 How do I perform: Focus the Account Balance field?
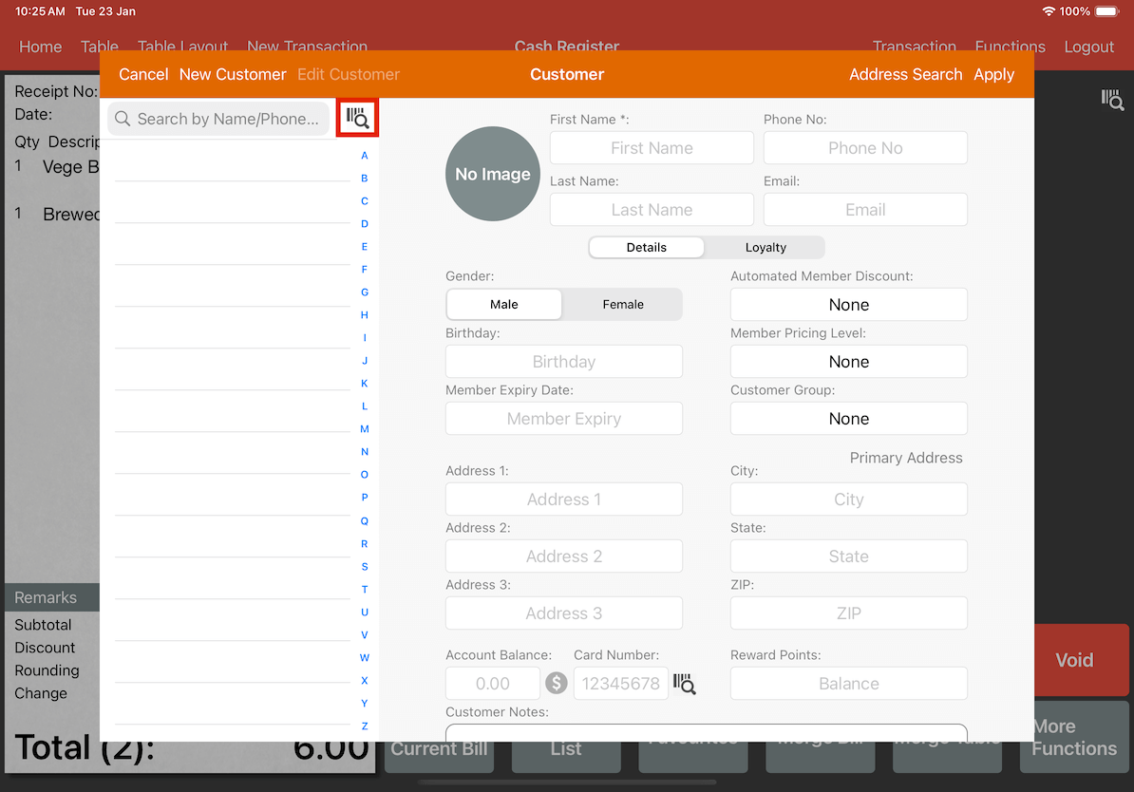493,684
